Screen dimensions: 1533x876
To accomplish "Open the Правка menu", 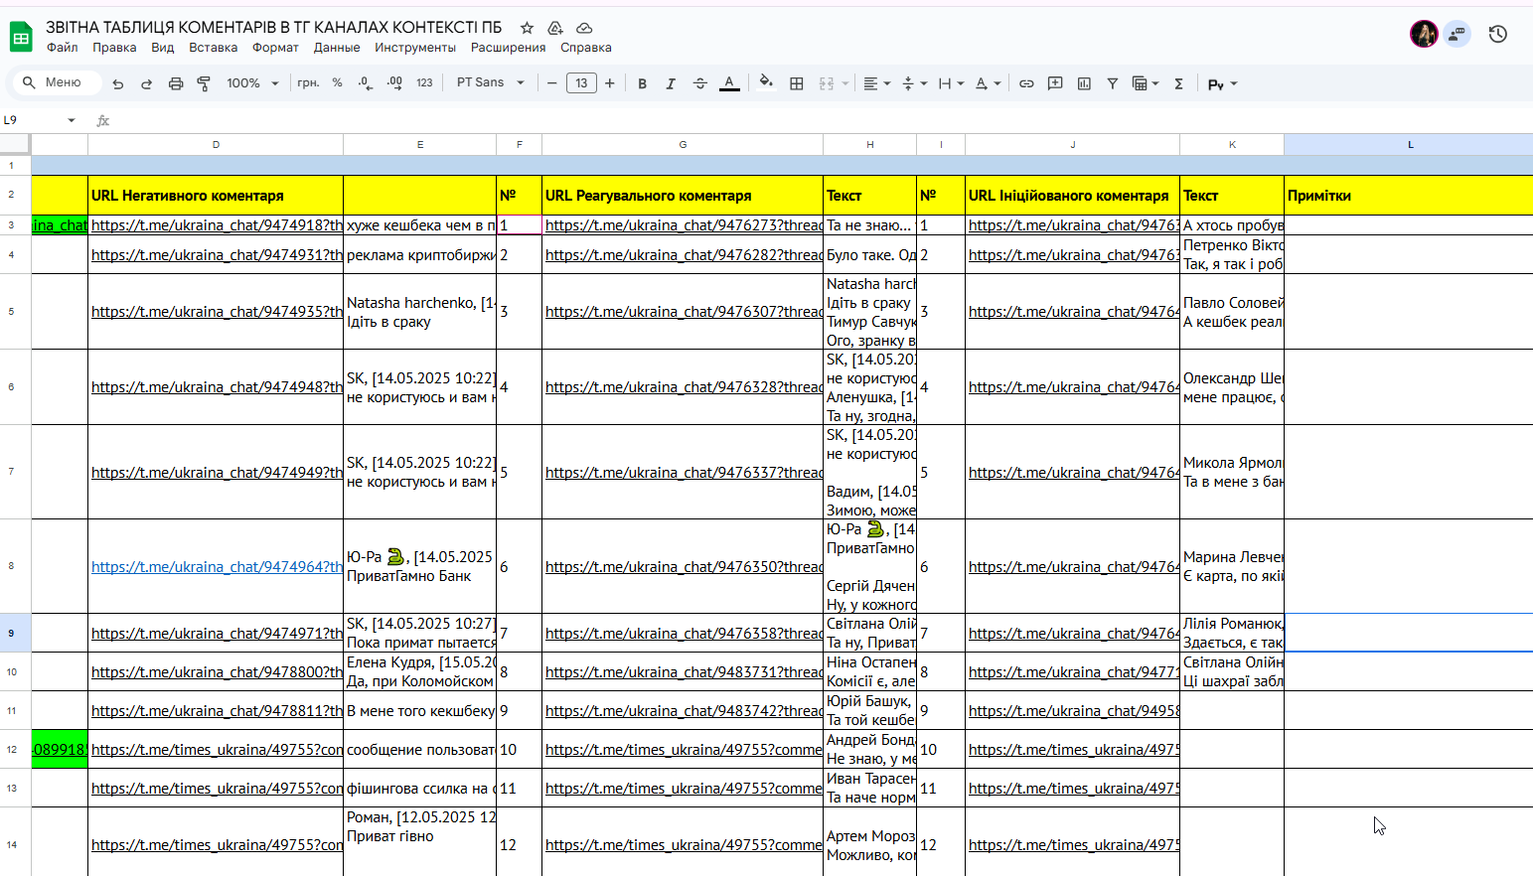I will (x=114, y=48).
